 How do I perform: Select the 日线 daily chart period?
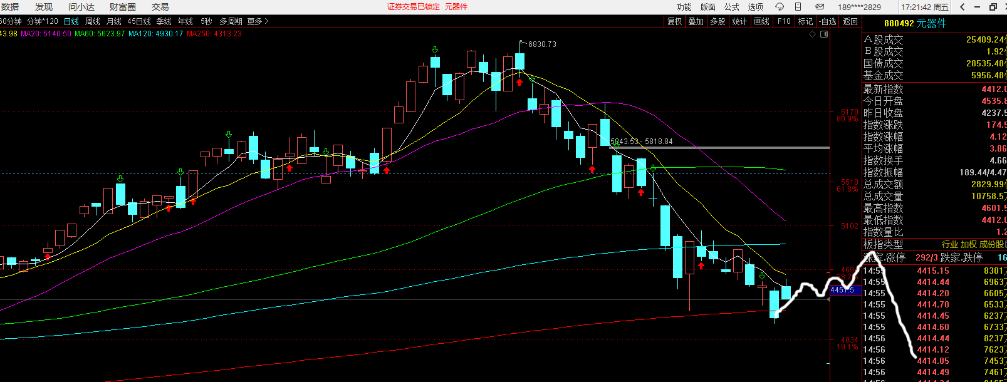[x=71, y=21]
